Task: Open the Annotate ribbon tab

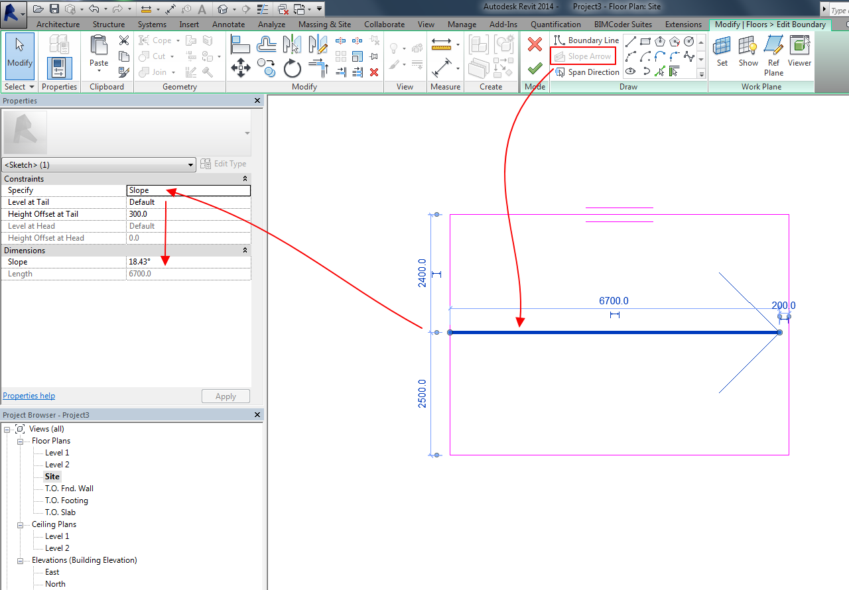Action: point(229,25)
